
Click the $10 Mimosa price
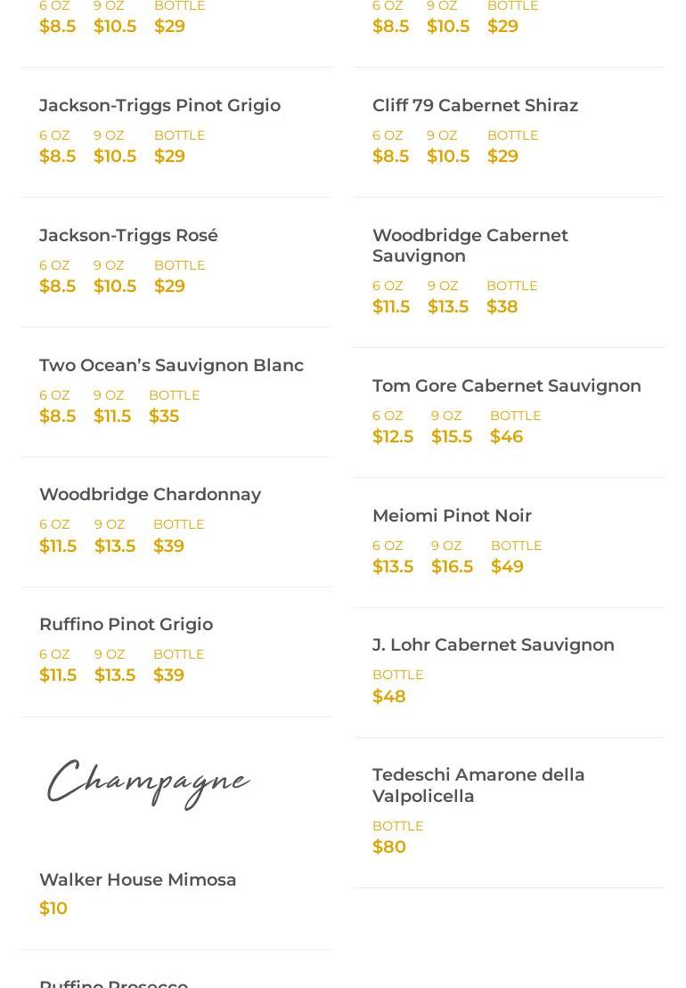[x=53, y=908]
